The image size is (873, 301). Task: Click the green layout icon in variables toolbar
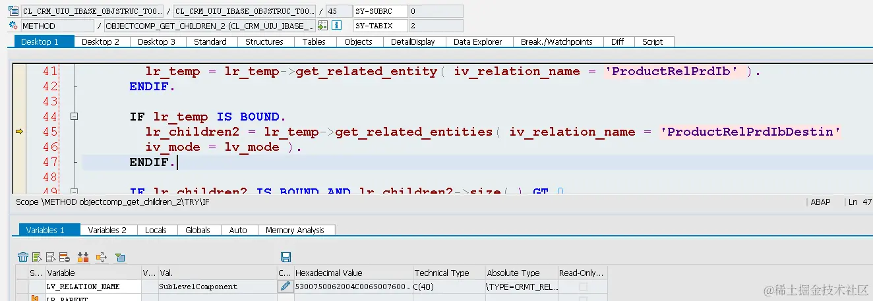(x=119, y=257)
